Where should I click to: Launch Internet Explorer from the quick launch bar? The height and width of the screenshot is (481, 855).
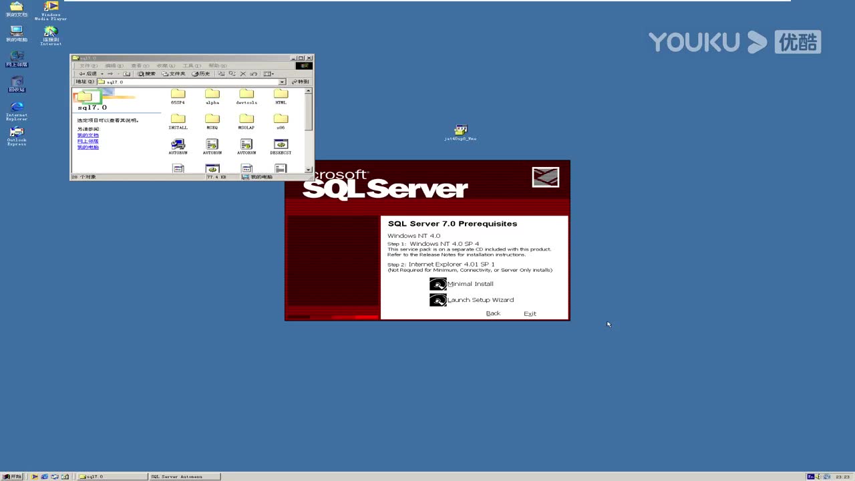(x=45, y=476)
